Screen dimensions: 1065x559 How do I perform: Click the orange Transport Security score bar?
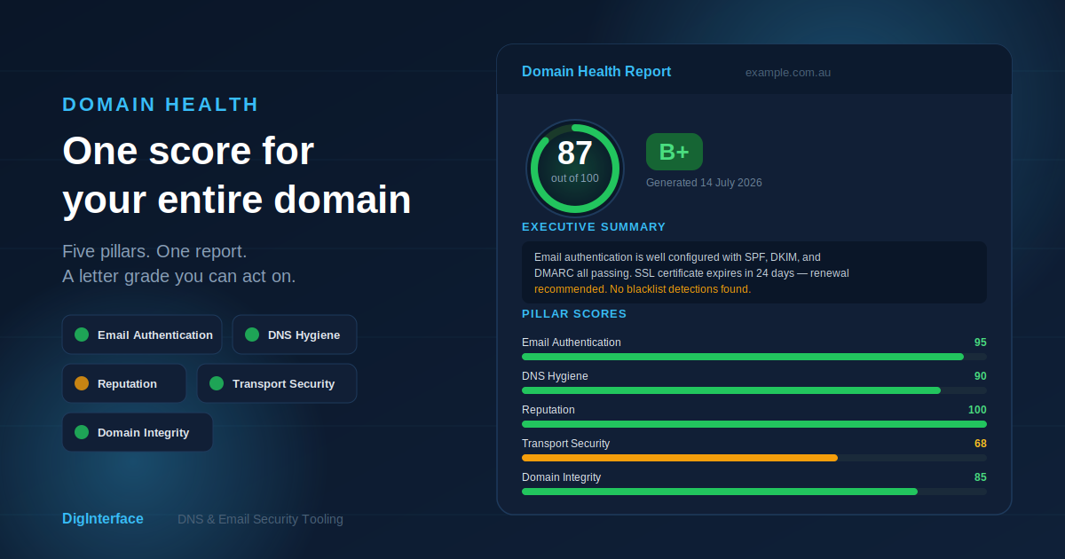point(680,458)
